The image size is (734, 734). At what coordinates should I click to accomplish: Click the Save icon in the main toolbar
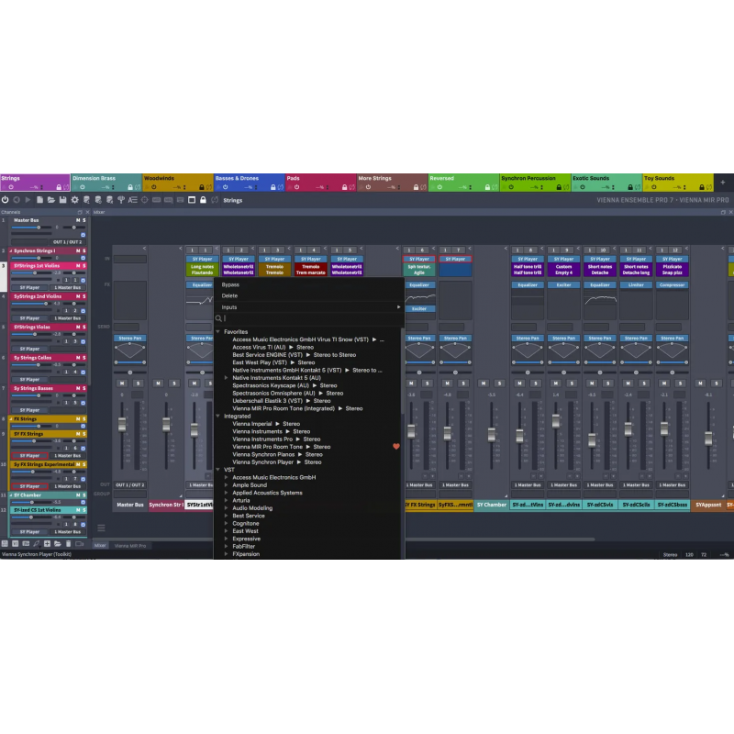(x=62, y=200)
